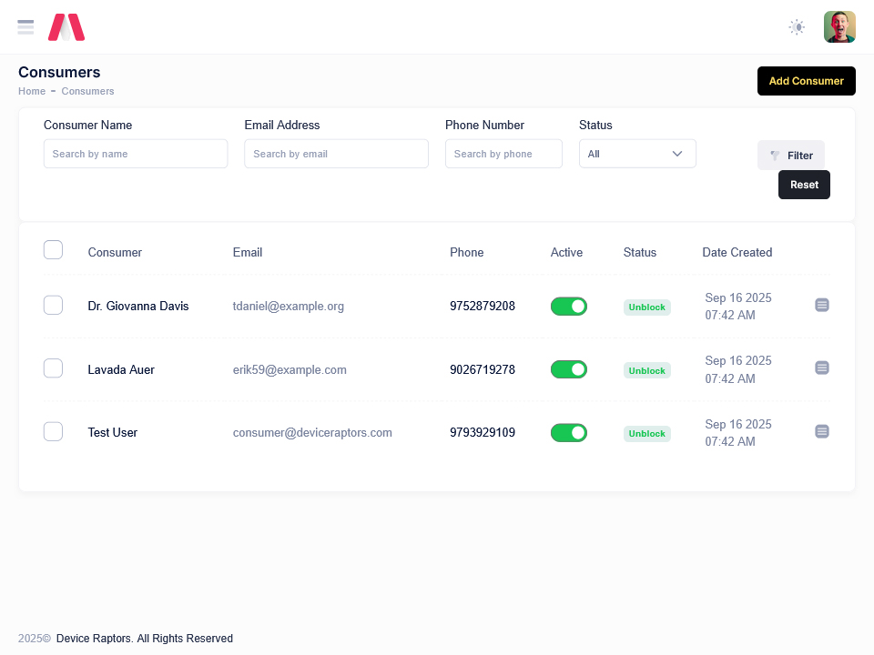Check the select-all consumers checkbox

pos(53,250)
